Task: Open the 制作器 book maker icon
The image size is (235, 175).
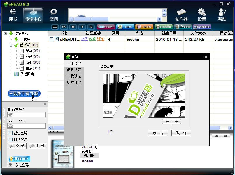Action: click(181, 15)
